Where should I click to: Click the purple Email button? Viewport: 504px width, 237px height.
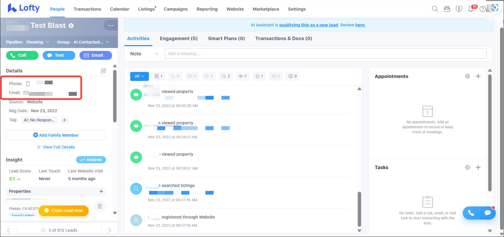point(96,55)
